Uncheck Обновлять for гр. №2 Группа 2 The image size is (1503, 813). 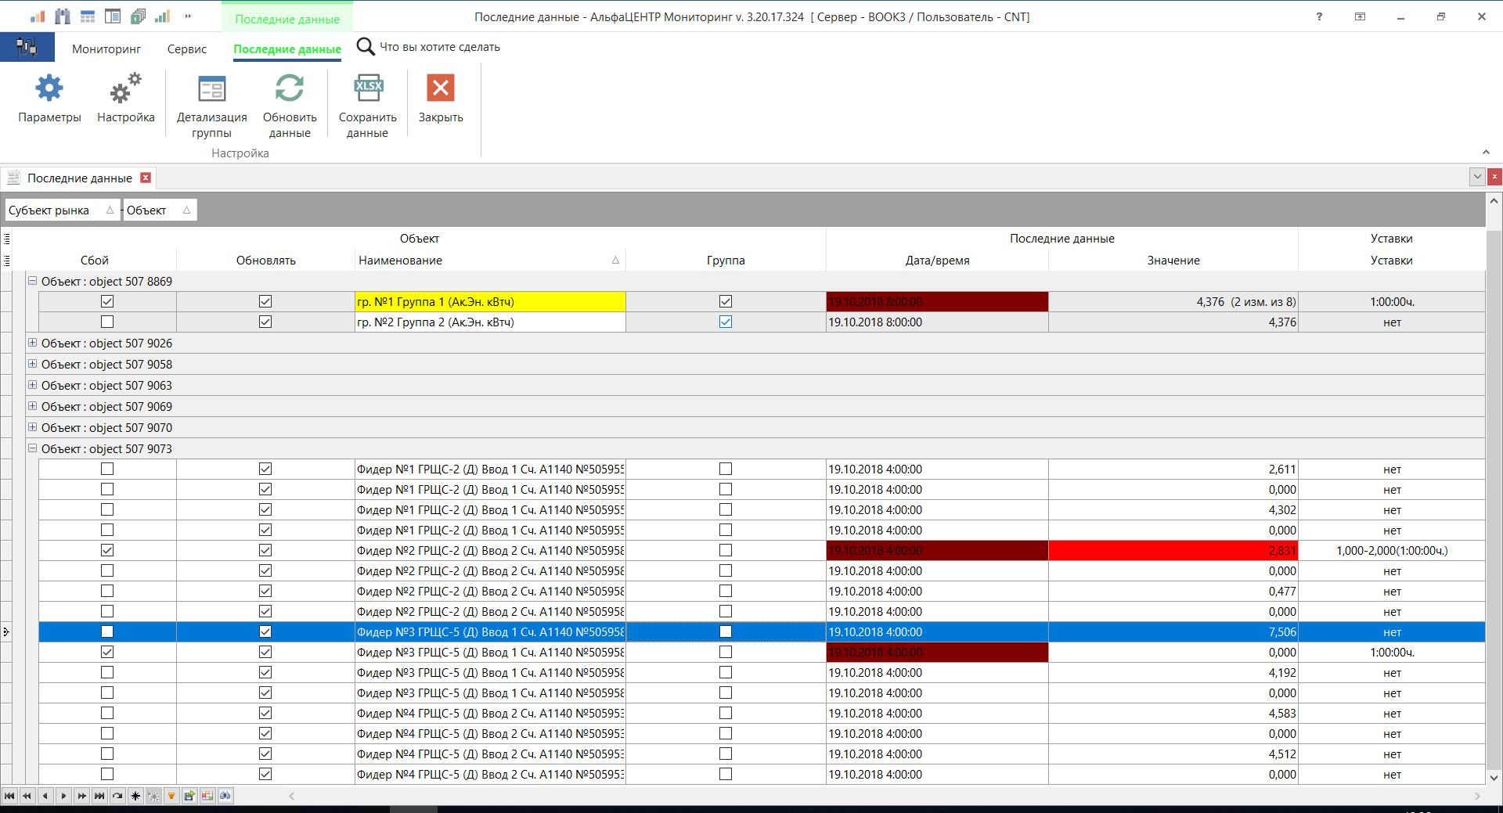pos(265,322)
